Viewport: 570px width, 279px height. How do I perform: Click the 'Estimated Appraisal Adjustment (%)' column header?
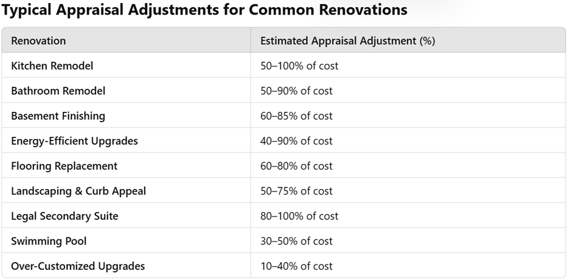347,41
